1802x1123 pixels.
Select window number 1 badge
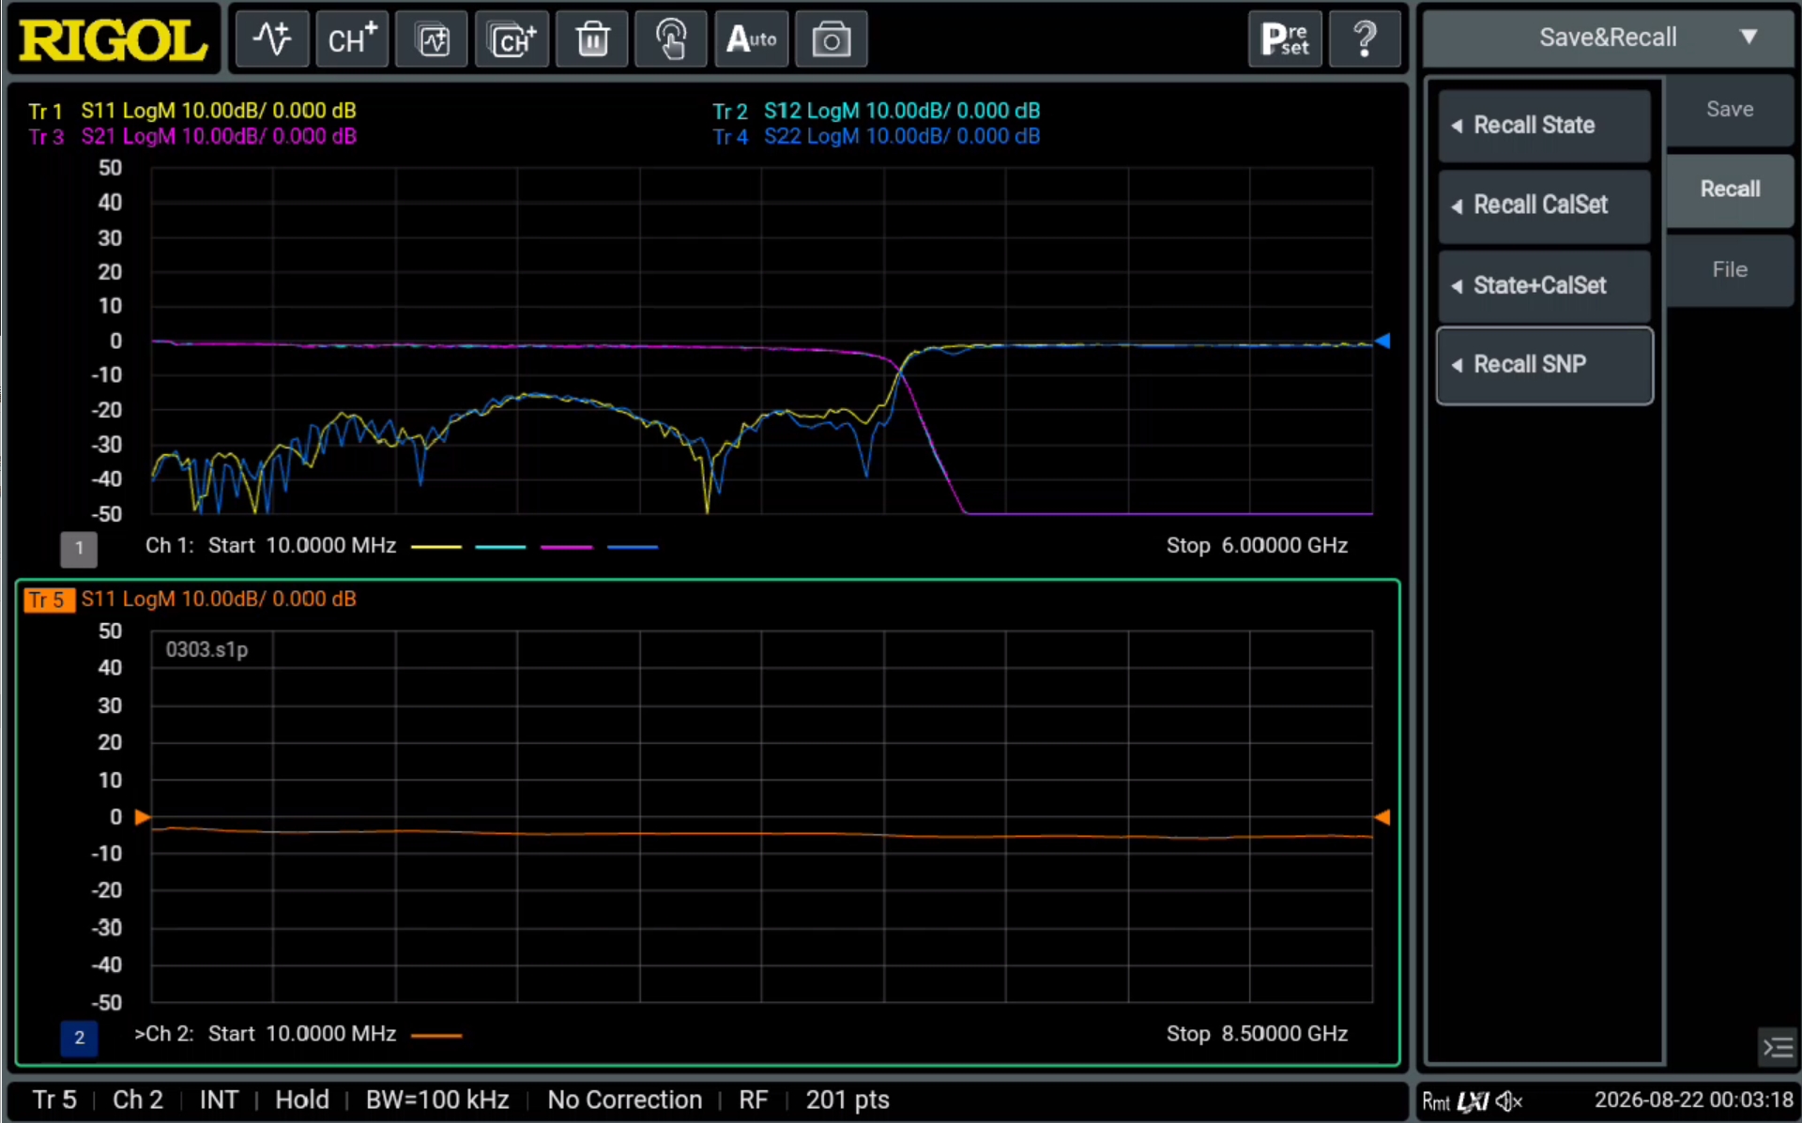click(x=79, y=549)
